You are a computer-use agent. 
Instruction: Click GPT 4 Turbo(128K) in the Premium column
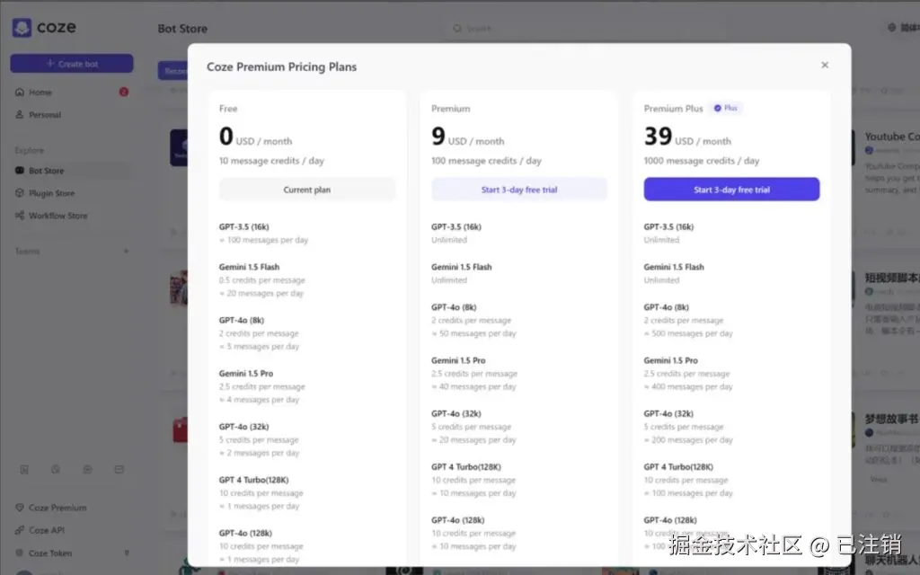pos(466,467)
